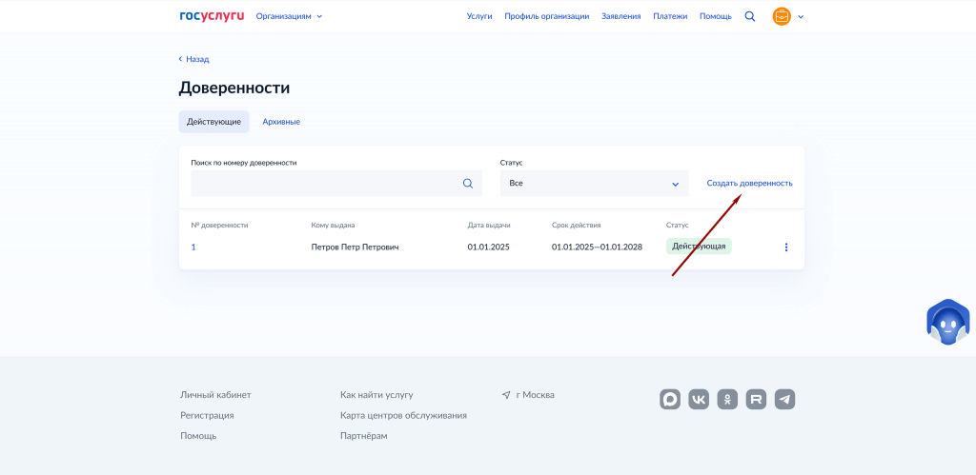The width and height of the screenshot is (976, 475).
Task: Open the Max messenger social icon
Action: coord(670,399)
